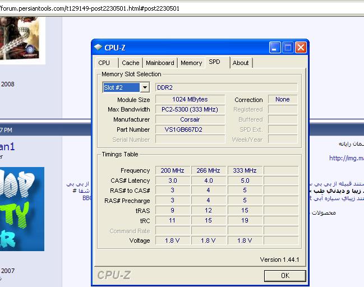364x287 pixels.
Task: Click the Memory Slot Selection group label
Action: pyautogui.click(x=131, y=74)
